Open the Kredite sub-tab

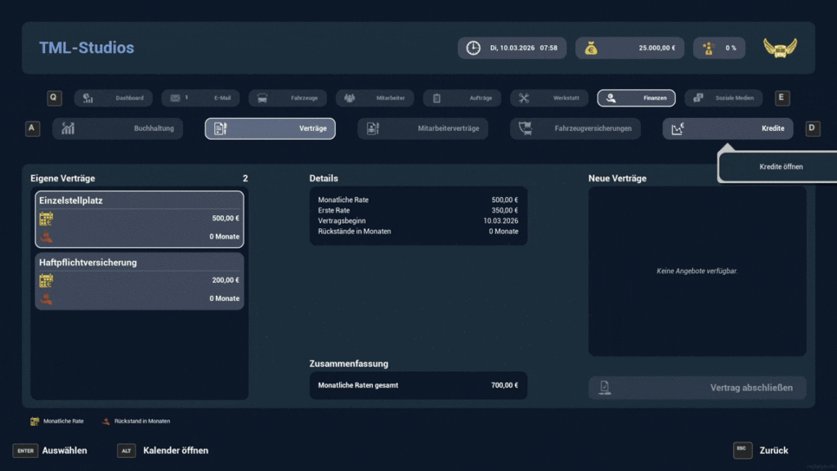click(727, 128)
